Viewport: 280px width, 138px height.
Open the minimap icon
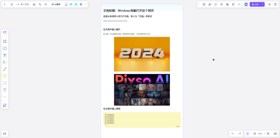(x=275, y=134)
